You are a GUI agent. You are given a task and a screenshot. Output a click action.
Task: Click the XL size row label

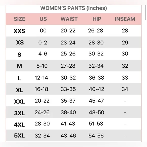20,90
